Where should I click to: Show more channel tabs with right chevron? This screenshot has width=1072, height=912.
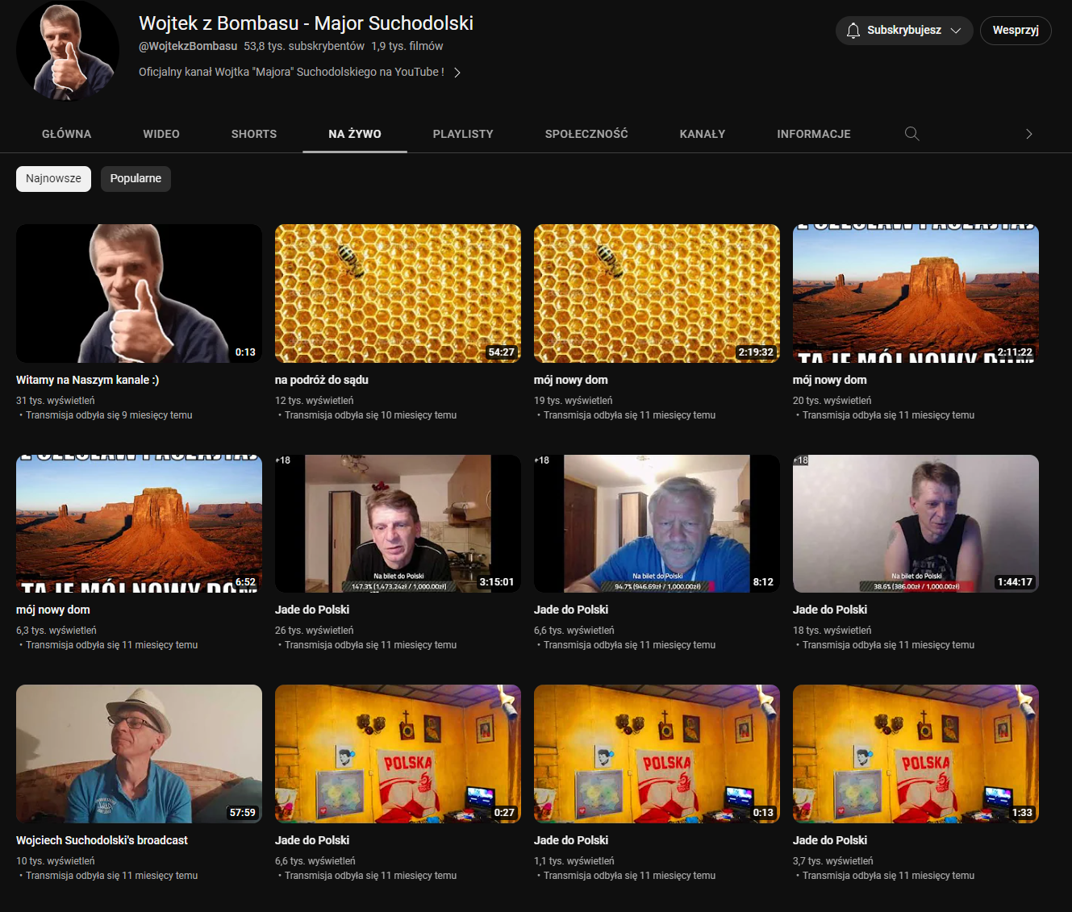point(1028,134)
